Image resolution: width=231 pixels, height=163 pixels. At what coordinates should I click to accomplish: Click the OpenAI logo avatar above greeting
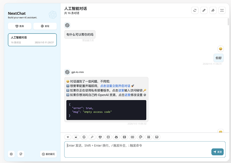point(67,25)
